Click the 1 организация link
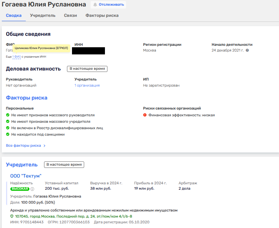Viewport: 279px width, 228px height. [x=87, y=86]
